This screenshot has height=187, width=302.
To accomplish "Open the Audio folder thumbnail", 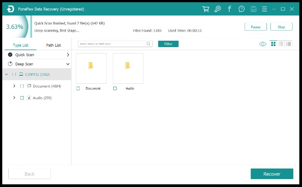I will point(128,68).
